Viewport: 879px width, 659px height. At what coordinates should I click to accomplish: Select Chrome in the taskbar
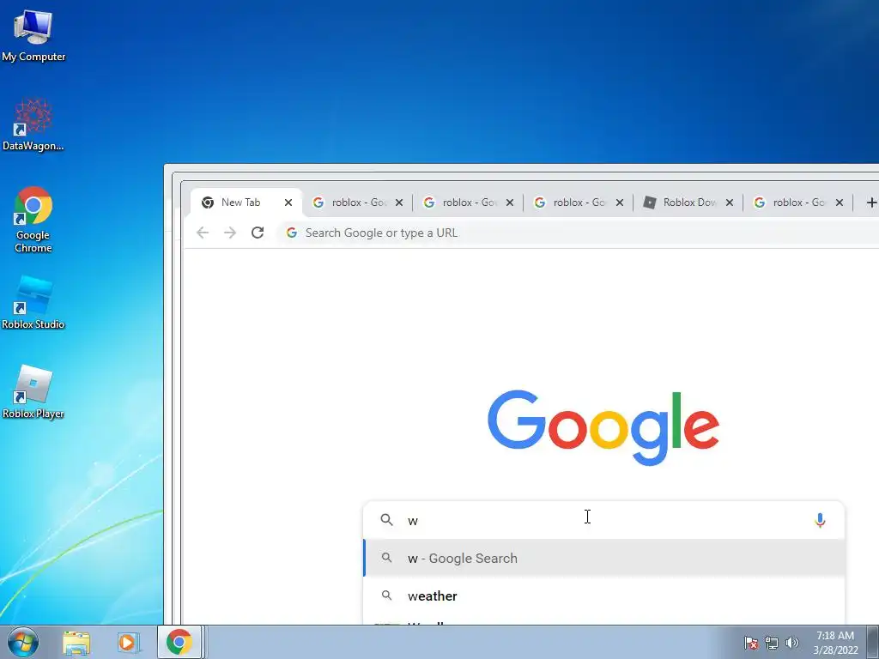pos(179,642)
